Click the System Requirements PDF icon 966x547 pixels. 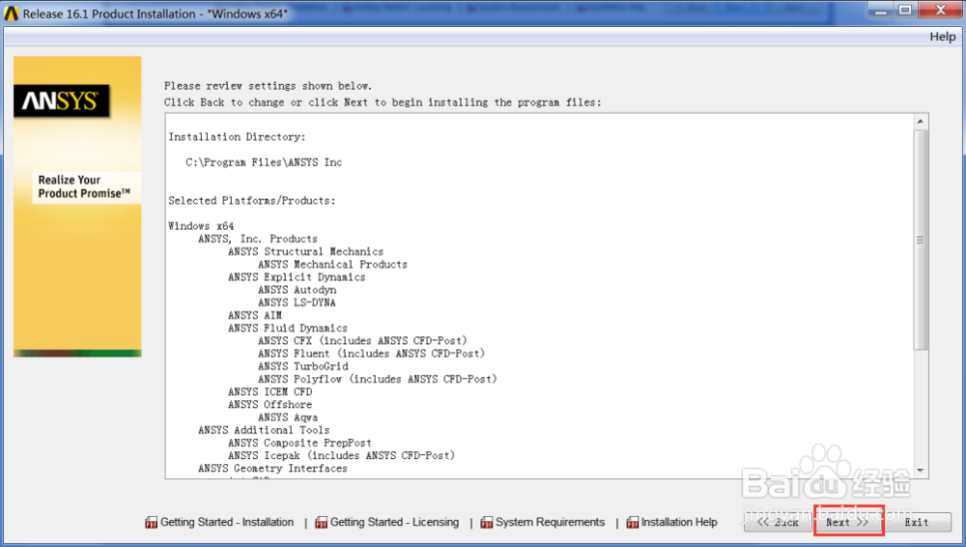click(487, 522)
